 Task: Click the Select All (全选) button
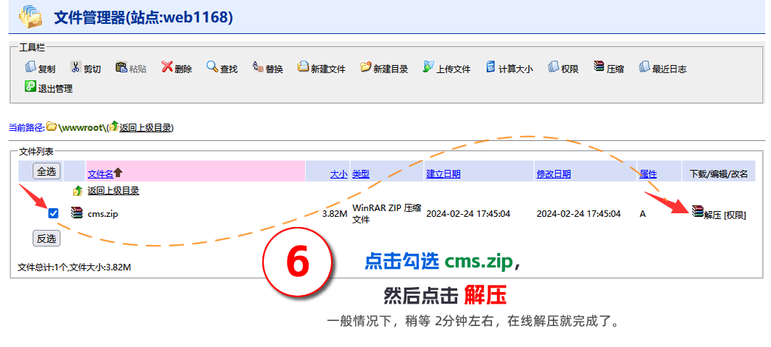(x=46, y=171)
